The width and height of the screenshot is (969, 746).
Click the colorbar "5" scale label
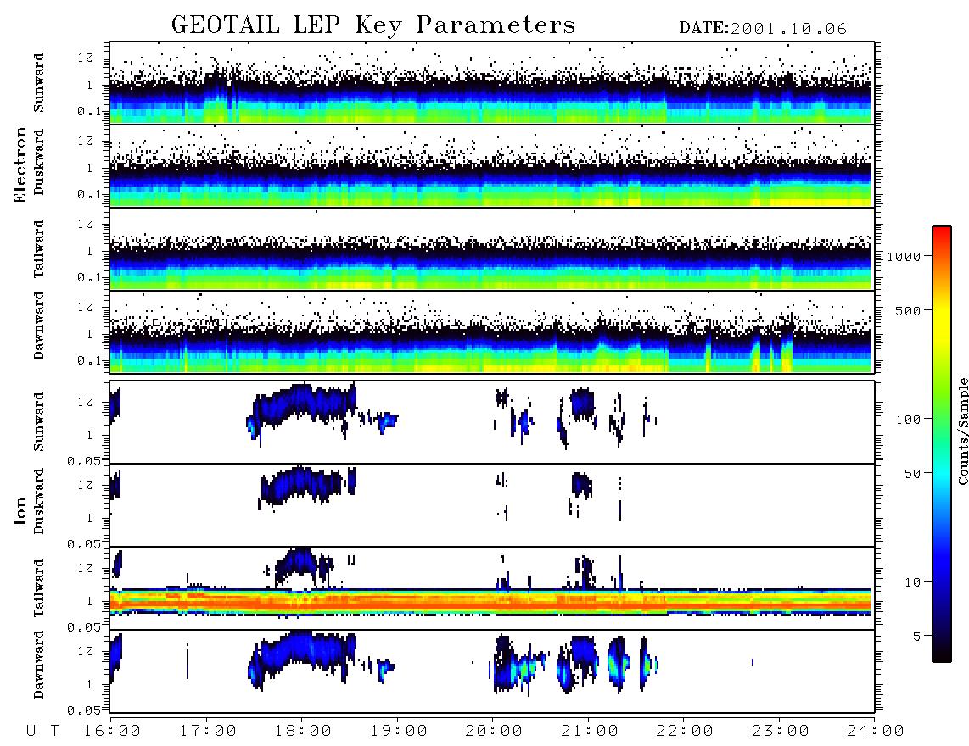[x=917, y=636]
